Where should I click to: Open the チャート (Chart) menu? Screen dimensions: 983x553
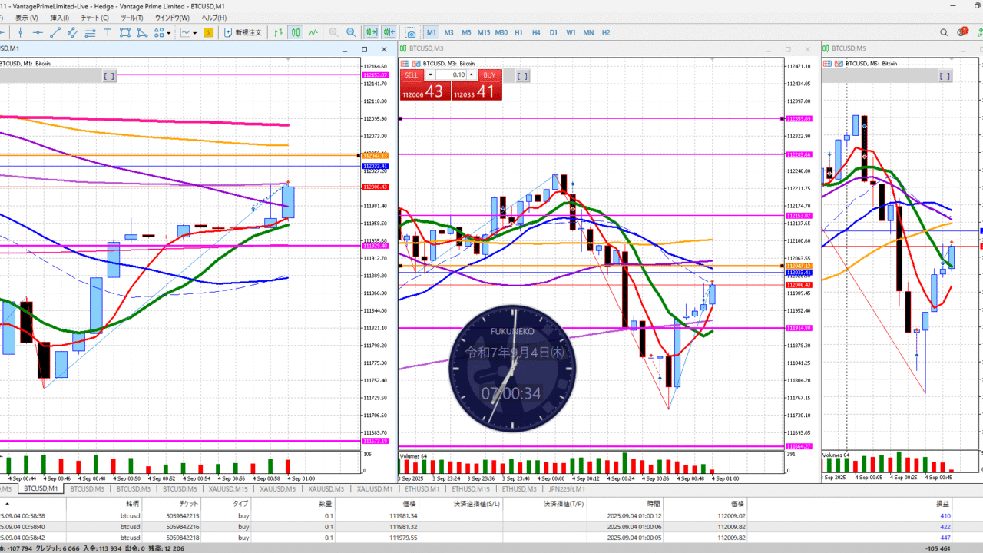pos(94,18)
